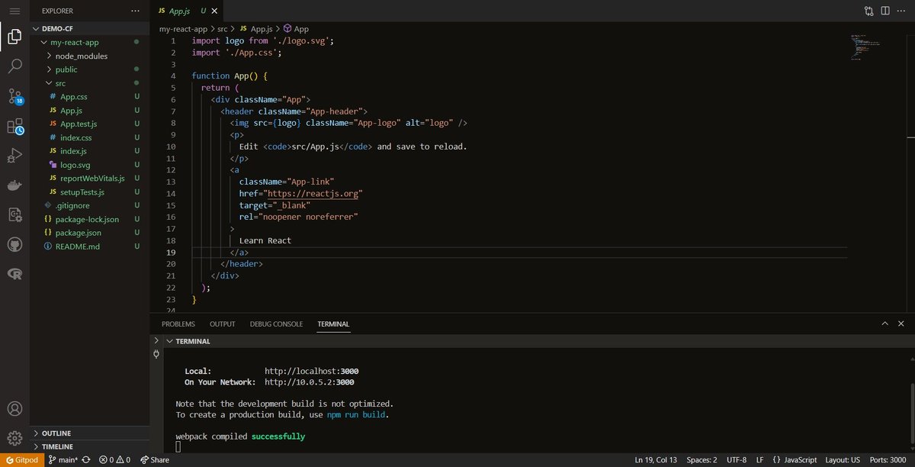Image resolution: width=915 pixels, height=467 pixels.
Task: Open http://localhost:3000 link in terminal
Action: 311,371
